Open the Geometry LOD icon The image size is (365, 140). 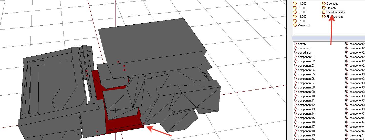(x=324, y=4)
